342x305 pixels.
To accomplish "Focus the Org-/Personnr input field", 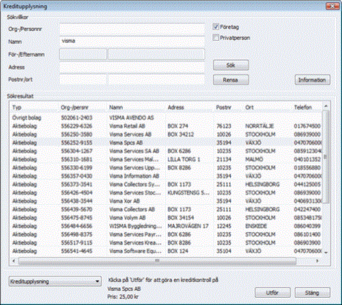I will (132, 29).
